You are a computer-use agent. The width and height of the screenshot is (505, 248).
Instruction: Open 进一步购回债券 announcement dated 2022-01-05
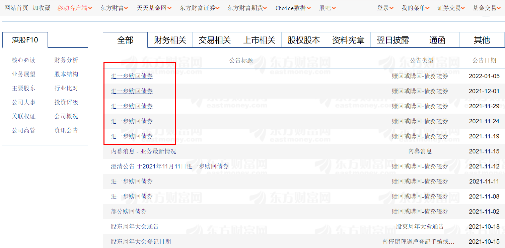pyautogui.click(x=132, y=76)
